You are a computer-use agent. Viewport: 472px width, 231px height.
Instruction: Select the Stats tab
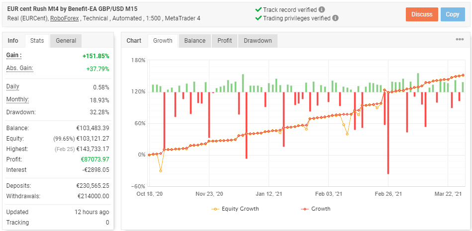(37, 41)
